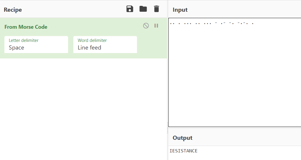
Task: Click the divider between Recipe and Input
Action: [x=168, y=127]
